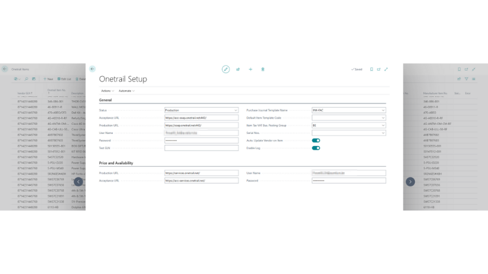Image resolution: width=488 pixels, height=274 pixels.
Task: Click the expand page icon in Onetrail Setup
Action: tap(386, 69)
